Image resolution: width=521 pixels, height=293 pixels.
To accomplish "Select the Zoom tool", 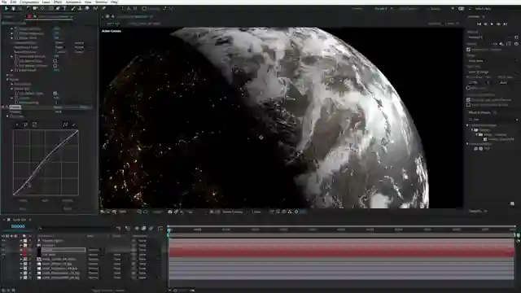I will click(x=20, y=8).
